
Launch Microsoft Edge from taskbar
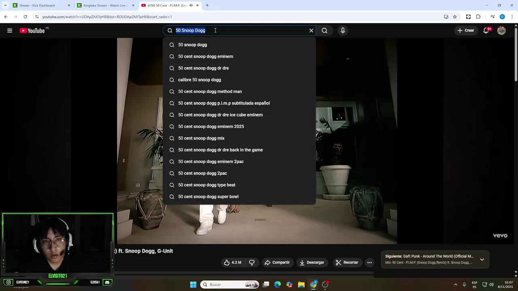pyautogui.click(x=278, y=285)
